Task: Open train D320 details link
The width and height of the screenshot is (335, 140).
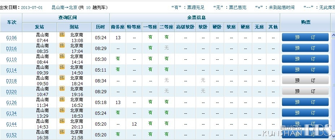Action: point(11,92)
